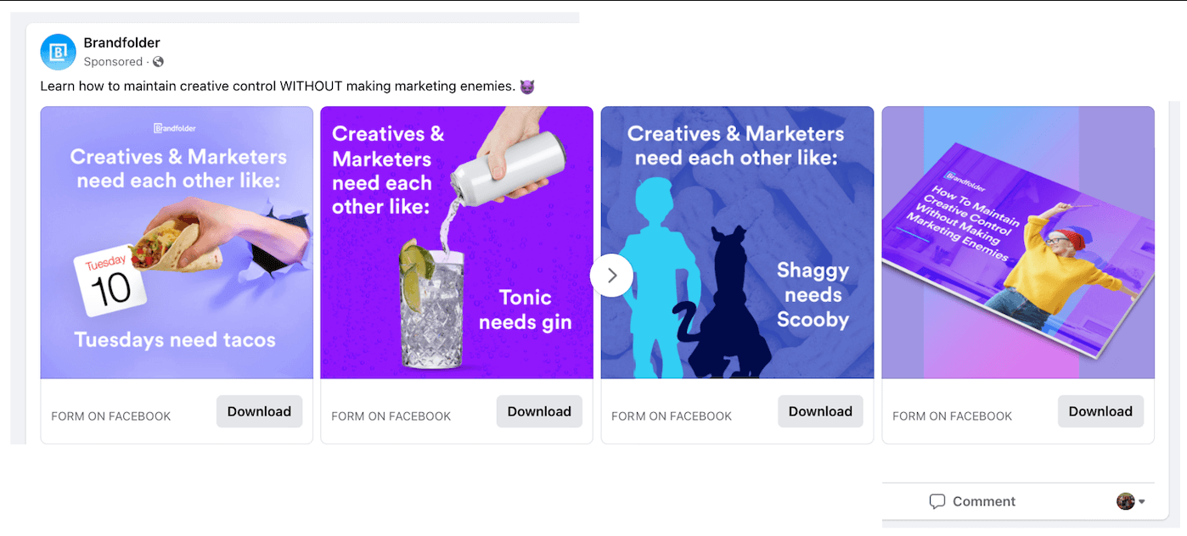Click the globe privacy icon beside Sponsored
This screenshot has height=536, width=1187.
[157, 62]
